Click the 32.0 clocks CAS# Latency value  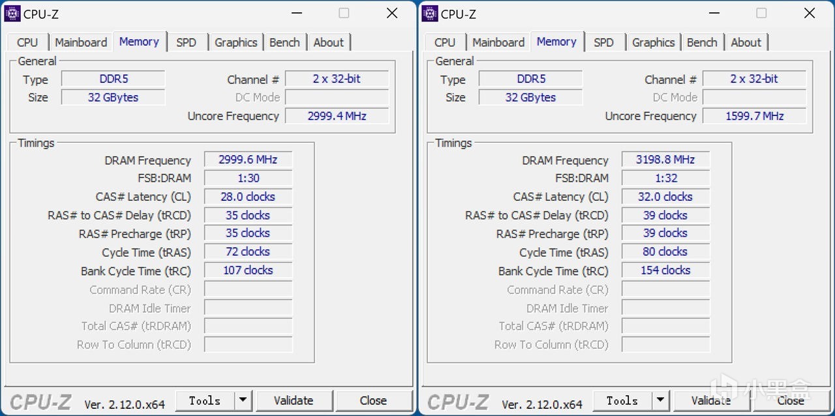665,196
